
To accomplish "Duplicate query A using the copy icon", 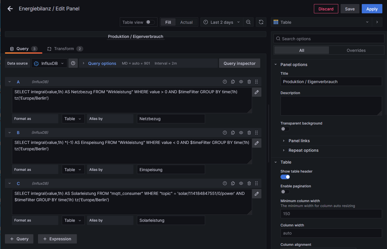I will pos(233,82).
